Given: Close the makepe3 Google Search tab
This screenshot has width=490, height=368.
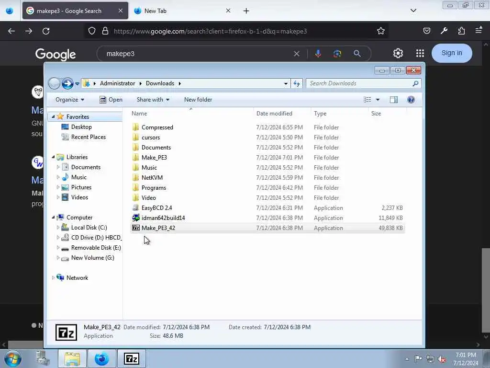Looking at the screenshot, I should 121,11.
